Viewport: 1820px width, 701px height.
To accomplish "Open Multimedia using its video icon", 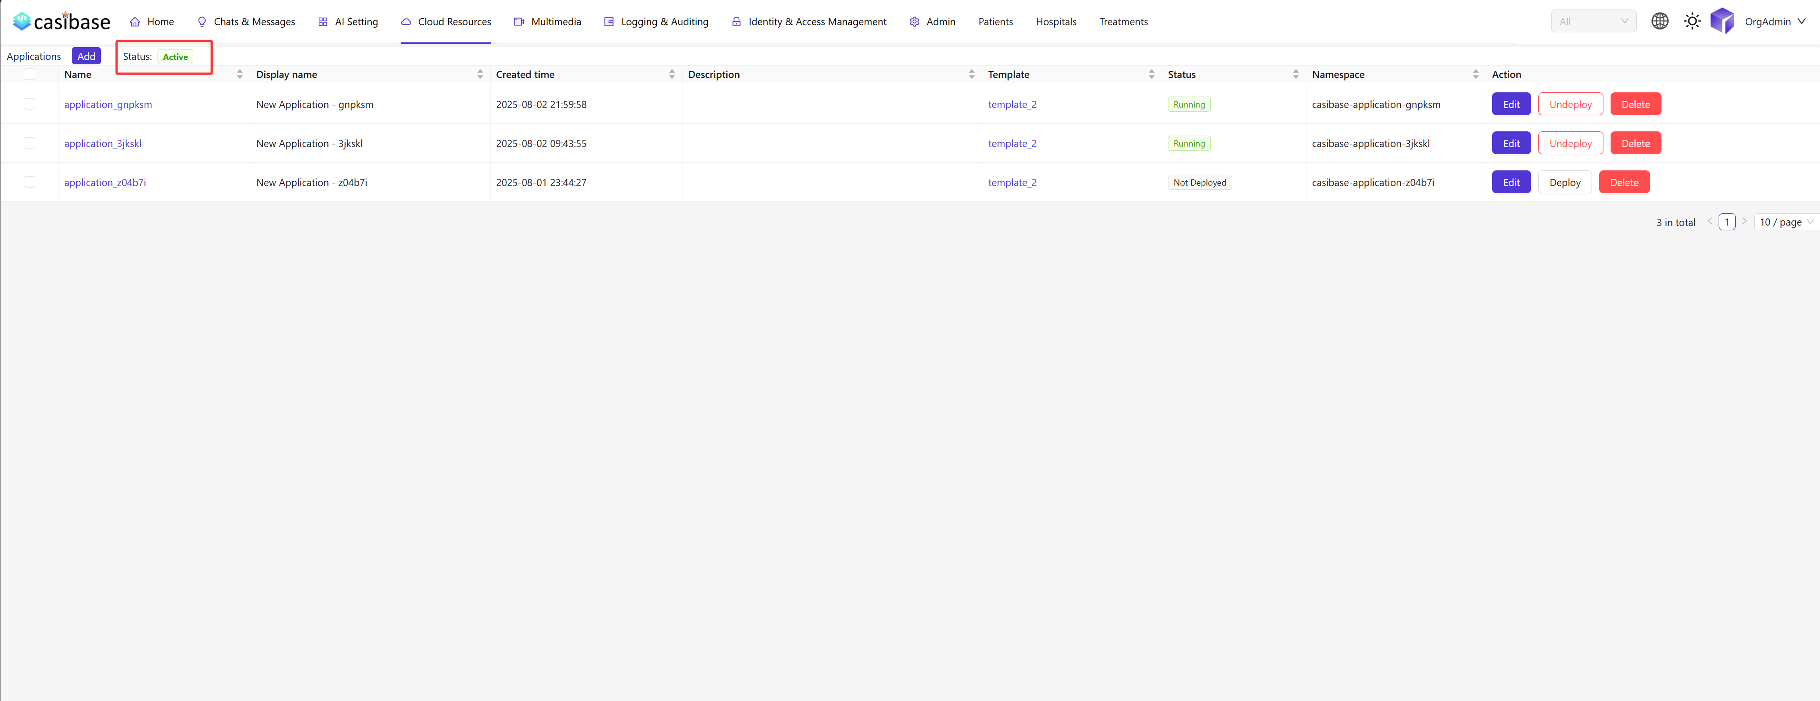I will coord(519,21).
